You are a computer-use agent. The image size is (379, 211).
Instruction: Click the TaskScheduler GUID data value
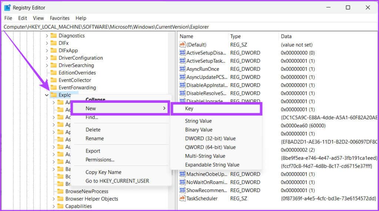[x=328, y=198]
